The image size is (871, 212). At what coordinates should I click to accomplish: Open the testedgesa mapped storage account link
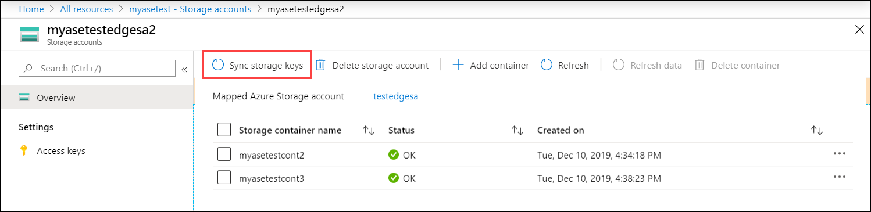click(x=395, y=96)
